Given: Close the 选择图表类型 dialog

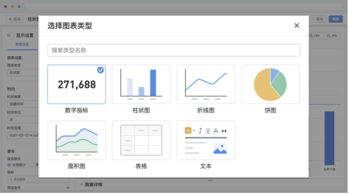Looking at the screenshot, I should pos(296,26).
